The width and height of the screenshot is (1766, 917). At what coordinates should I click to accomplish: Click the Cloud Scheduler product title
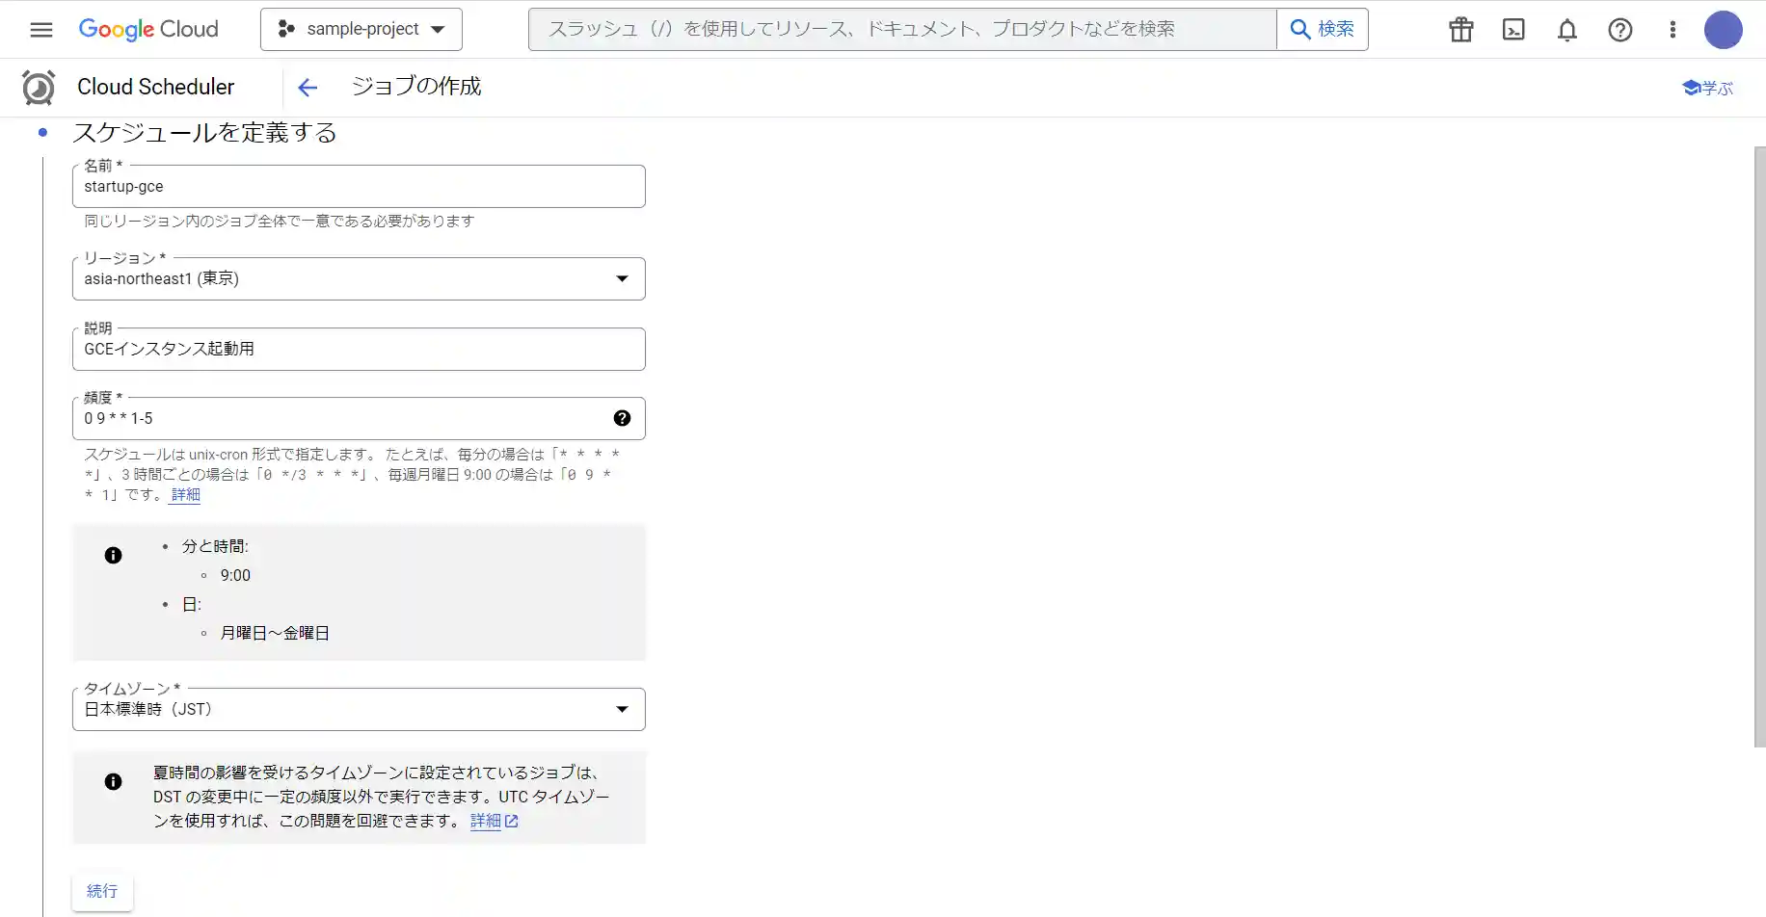click(x=155, y=87)
